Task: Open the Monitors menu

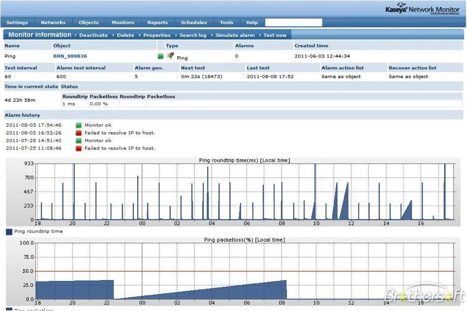Action: (123, 23)
